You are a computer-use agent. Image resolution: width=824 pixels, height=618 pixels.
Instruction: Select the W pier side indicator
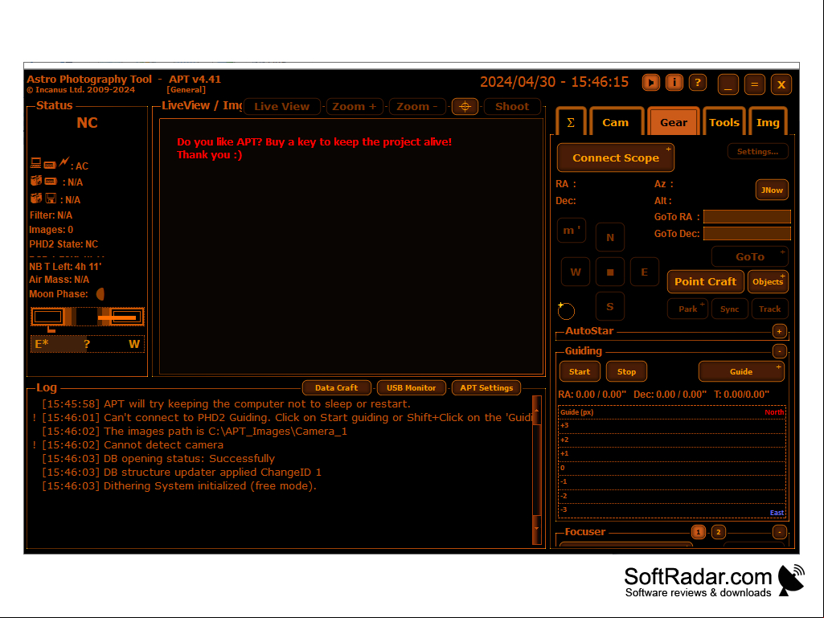134,344
